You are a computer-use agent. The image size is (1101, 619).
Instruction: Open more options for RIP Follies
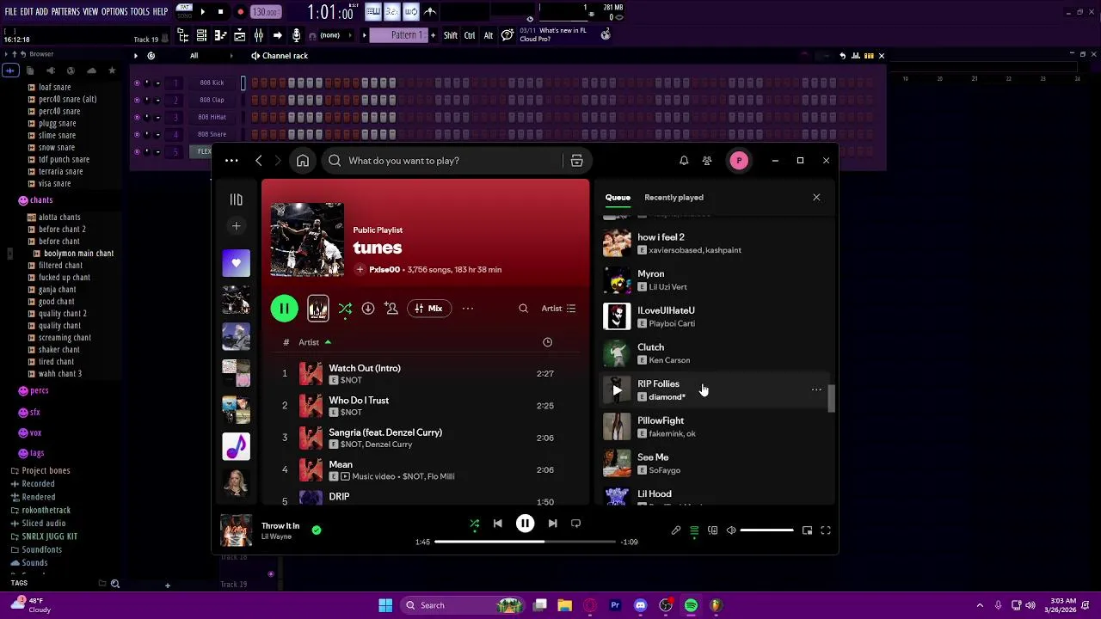pos(816,390)
